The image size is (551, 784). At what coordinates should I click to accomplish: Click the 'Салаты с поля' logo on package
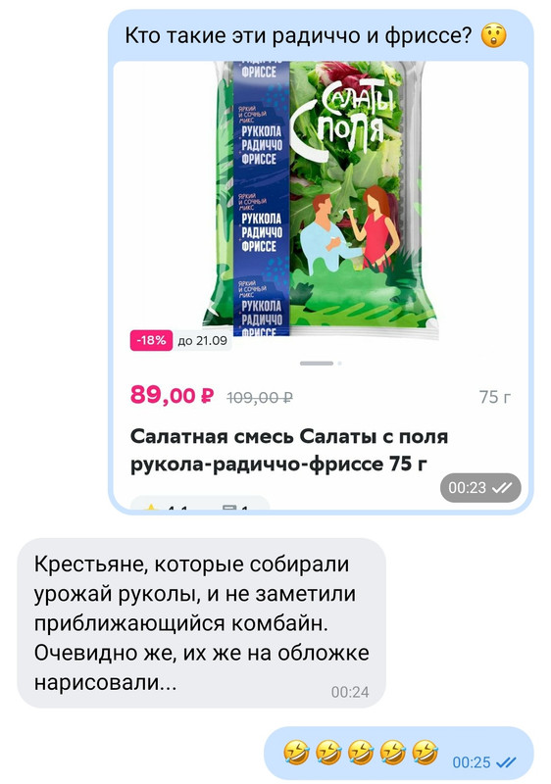point(345,119)
